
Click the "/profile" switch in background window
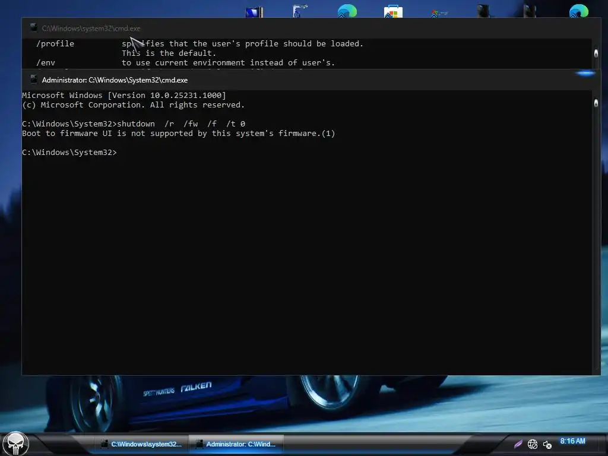55,44
